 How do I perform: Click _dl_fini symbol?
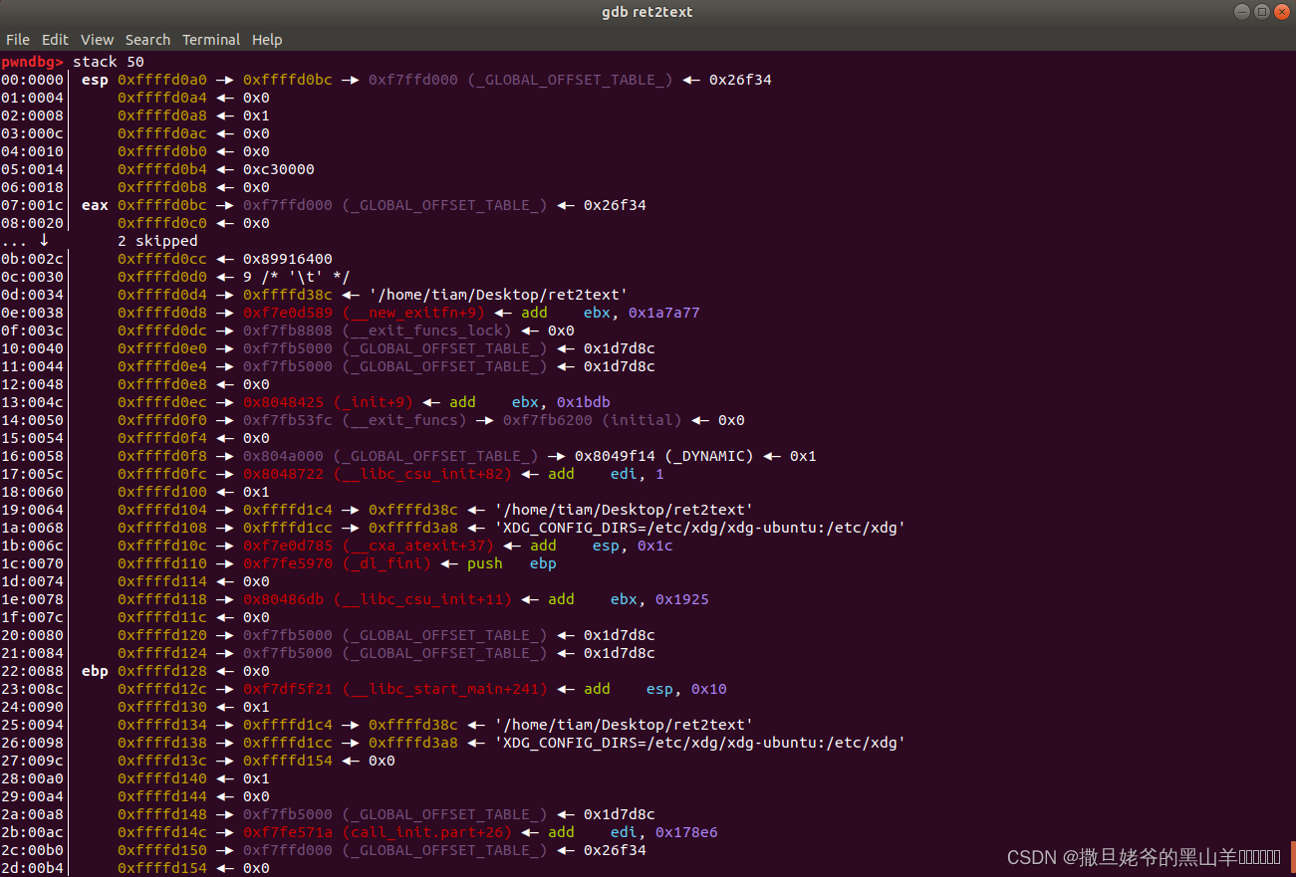pos(387,563)
